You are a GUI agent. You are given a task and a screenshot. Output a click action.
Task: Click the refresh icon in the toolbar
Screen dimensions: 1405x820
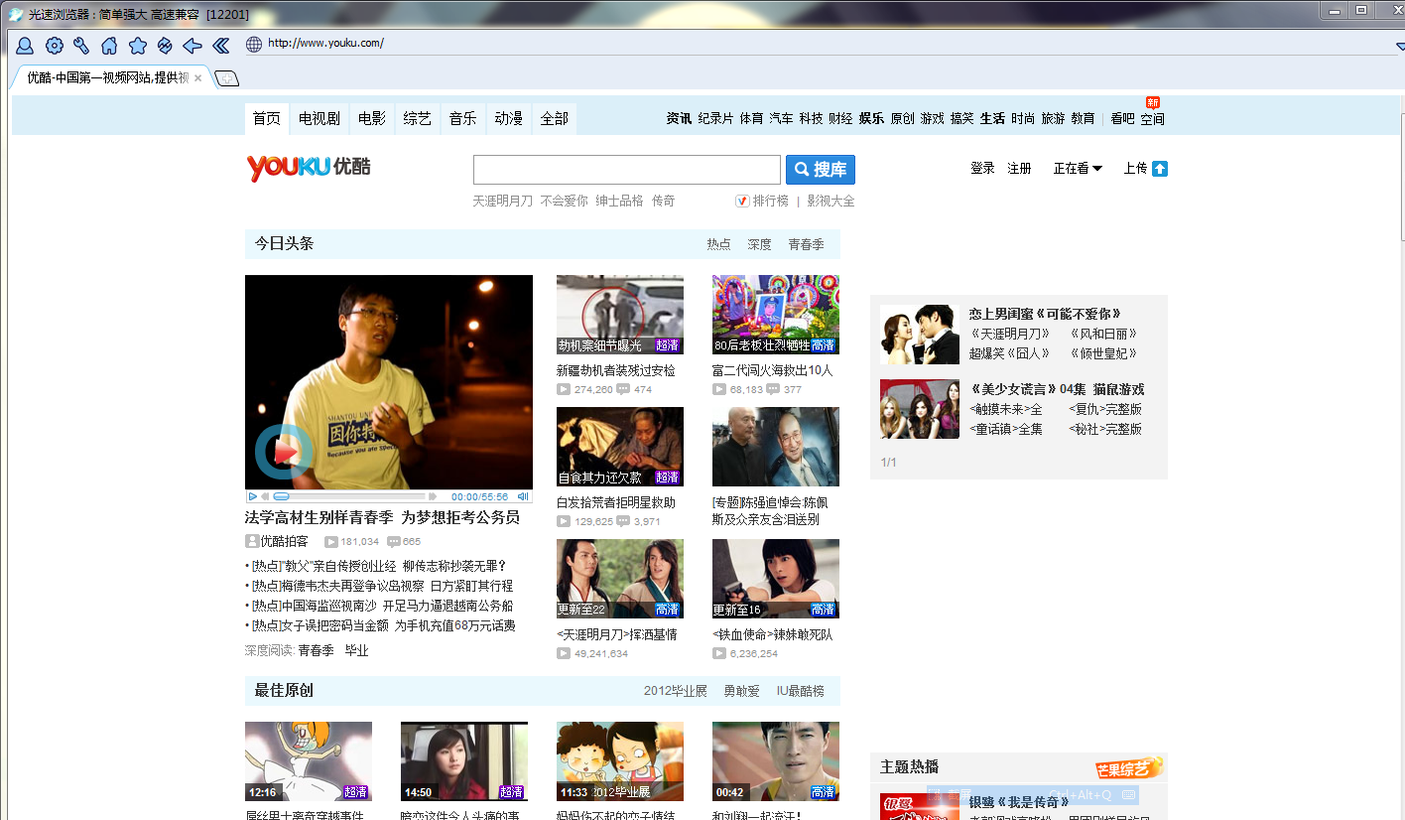coord(165,46)
